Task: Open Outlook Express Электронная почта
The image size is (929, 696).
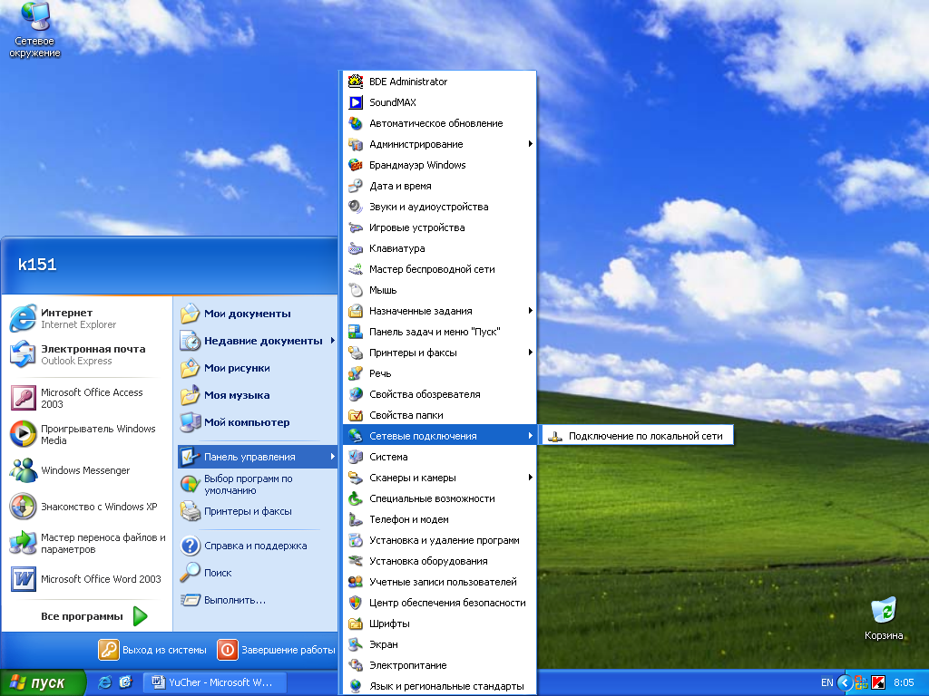Action: click(87, 354)
